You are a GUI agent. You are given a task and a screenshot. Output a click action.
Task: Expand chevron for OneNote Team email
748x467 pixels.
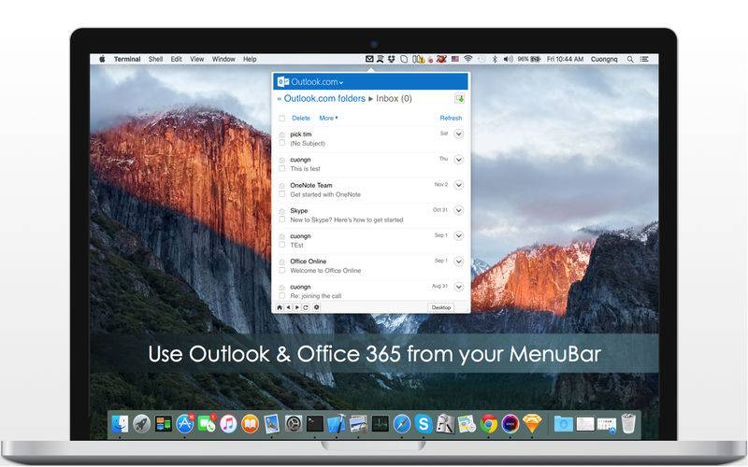pos(458,185)
